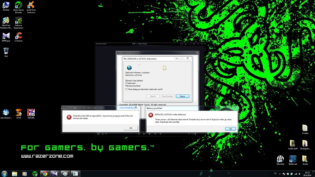315x177 pixels.
Task: Select the adwcleaner desktop icon
Action: click(6, 112)
